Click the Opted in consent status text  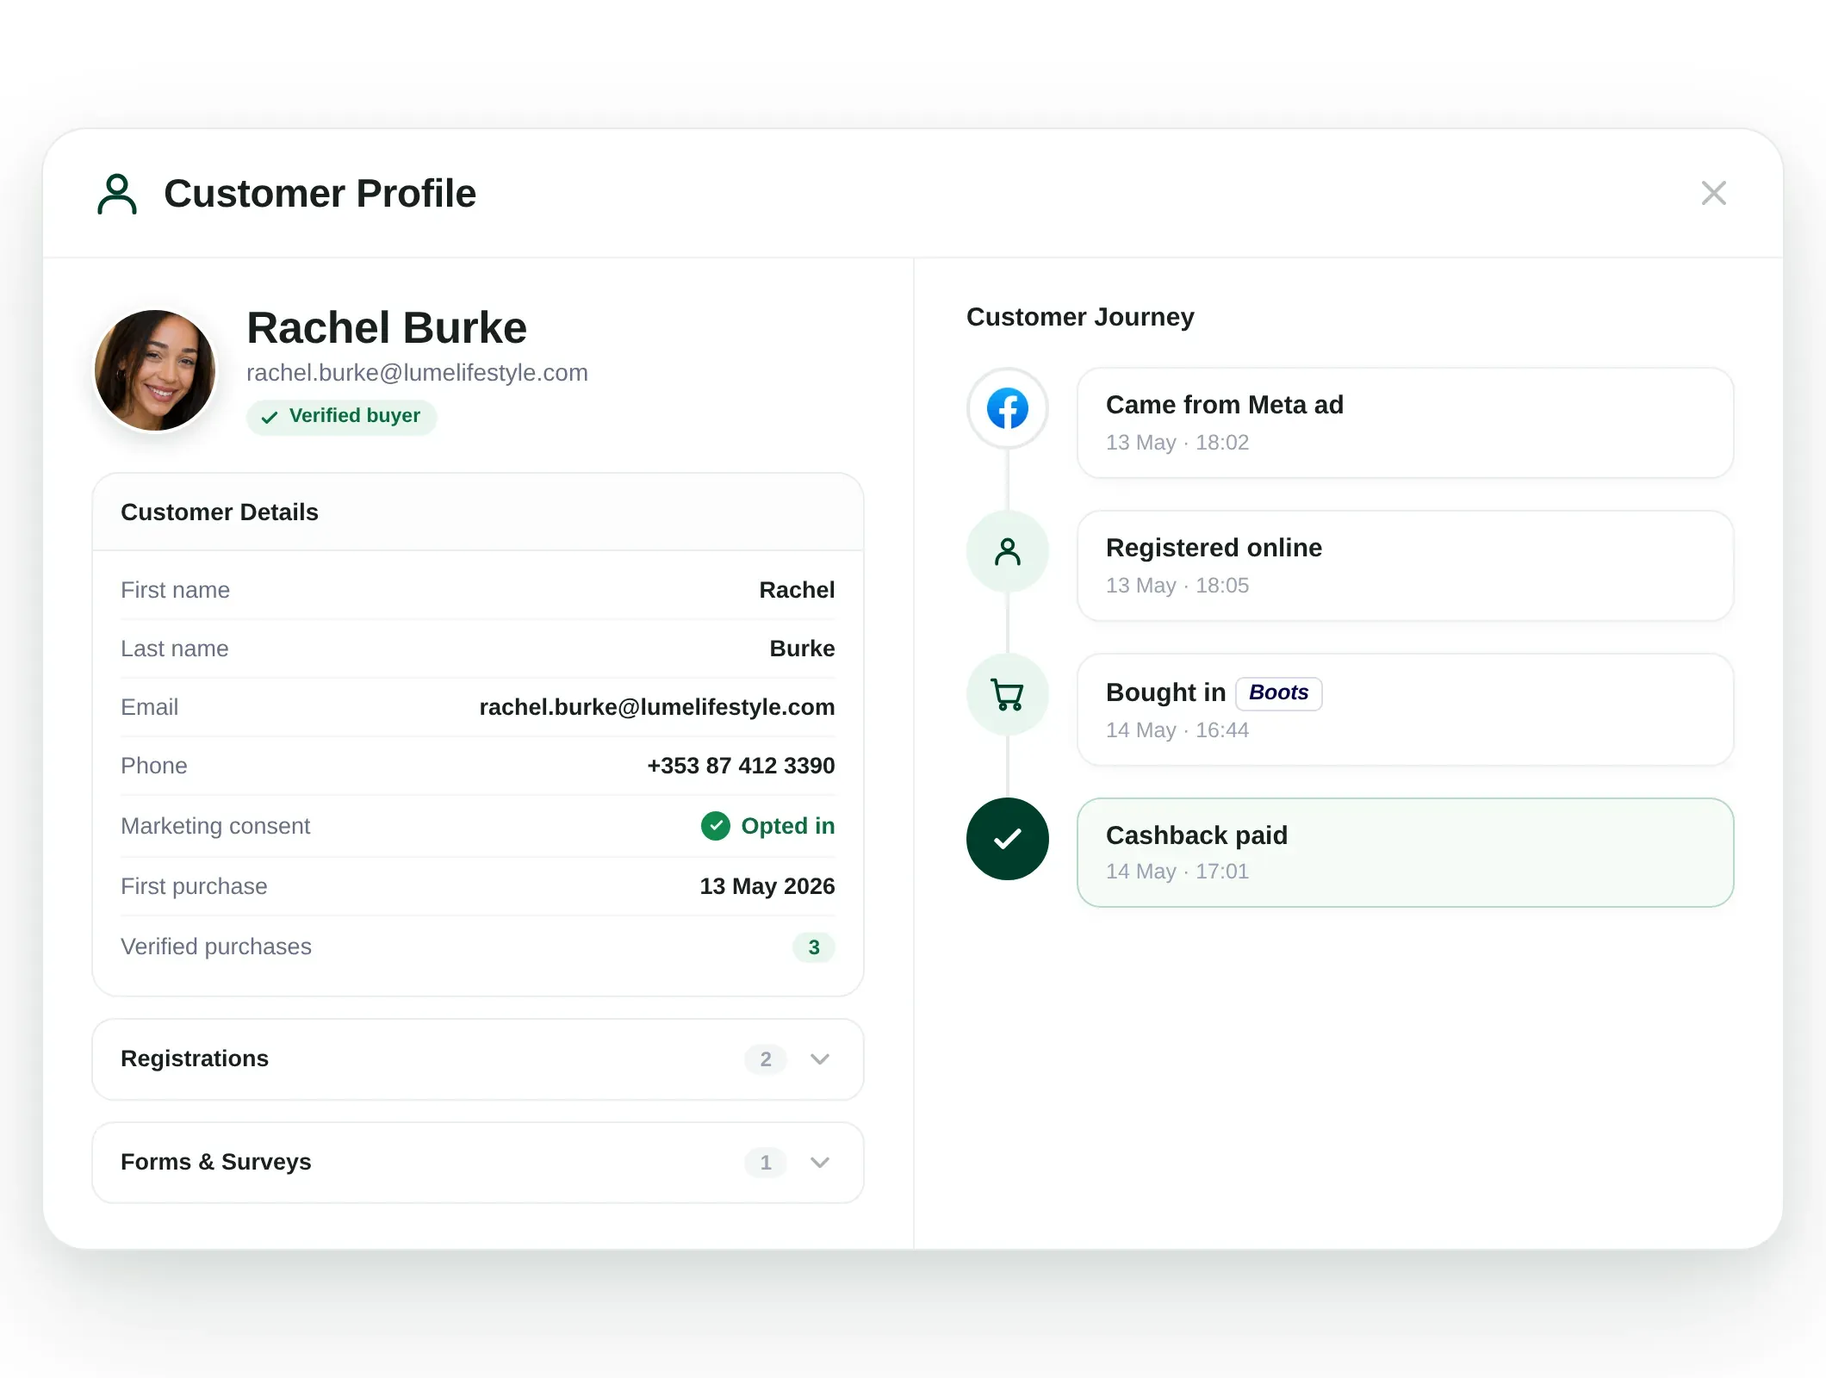tap(787, 826)
